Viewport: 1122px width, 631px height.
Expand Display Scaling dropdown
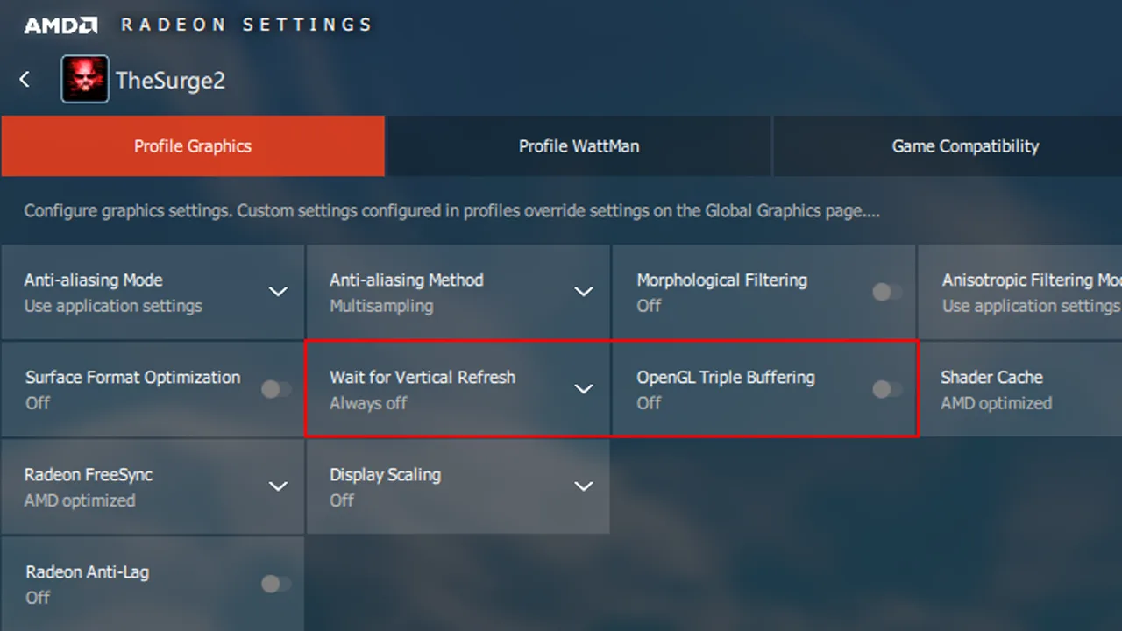pos(584,486)
